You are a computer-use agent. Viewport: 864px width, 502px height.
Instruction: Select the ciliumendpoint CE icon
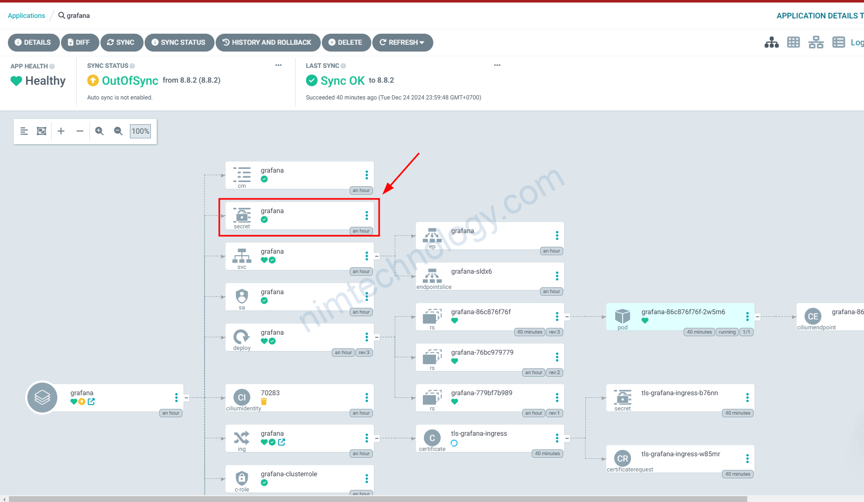point(813,316)
